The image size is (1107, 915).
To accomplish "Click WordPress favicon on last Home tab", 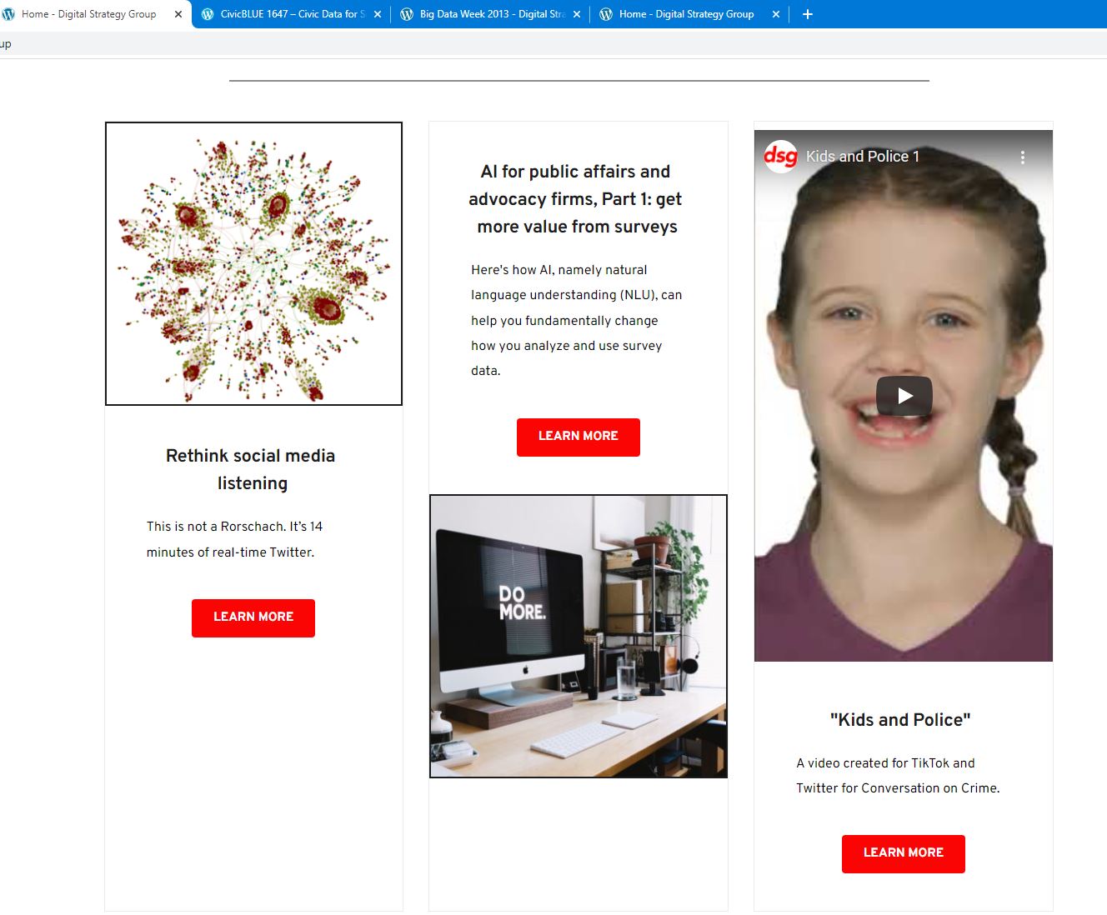I will click(x=606, y=14).
